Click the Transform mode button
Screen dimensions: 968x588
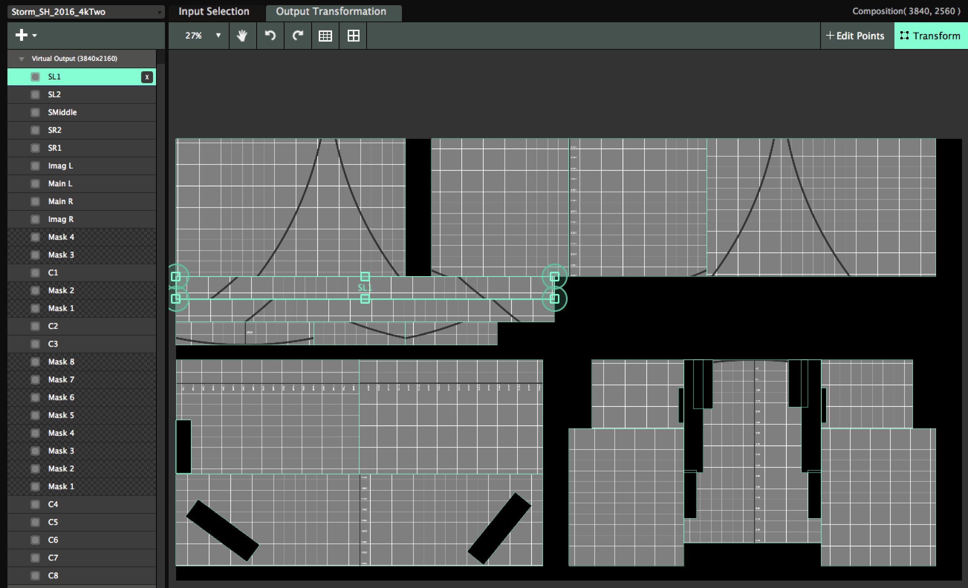coord(930,36)
